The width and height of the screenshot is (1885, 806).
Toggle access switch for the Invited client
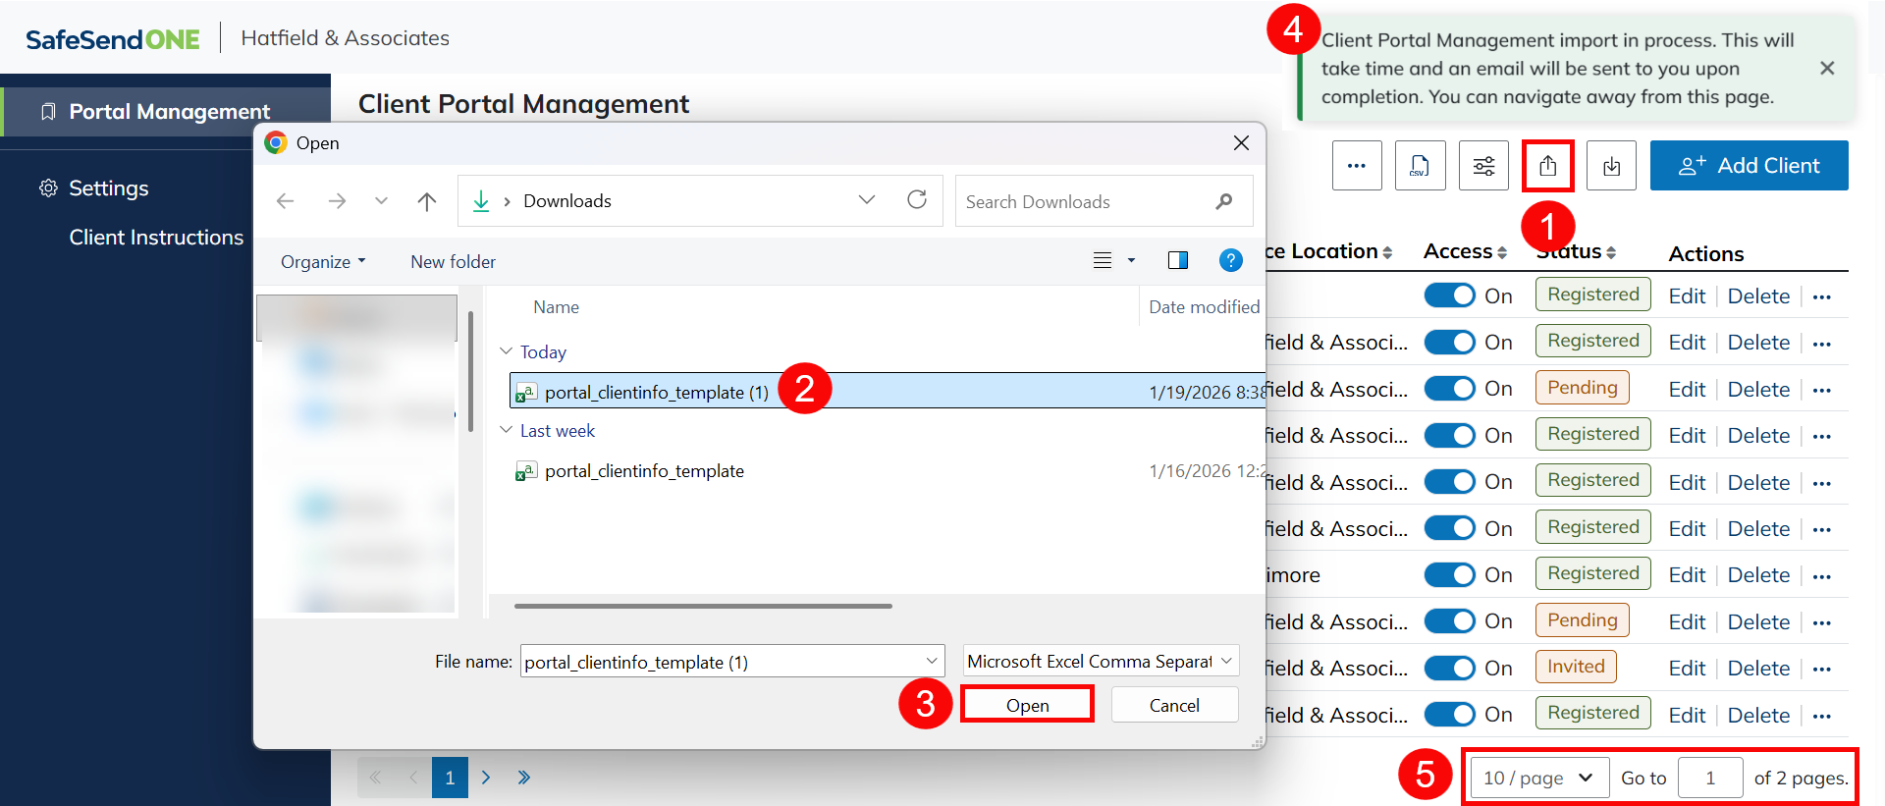[1449, 669]
